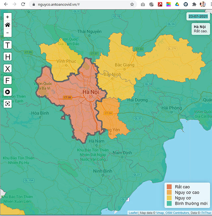The height and width of the screenshot is (216, 212).
Task: Zoom in the map with plus button
Action: click(7, 17)
